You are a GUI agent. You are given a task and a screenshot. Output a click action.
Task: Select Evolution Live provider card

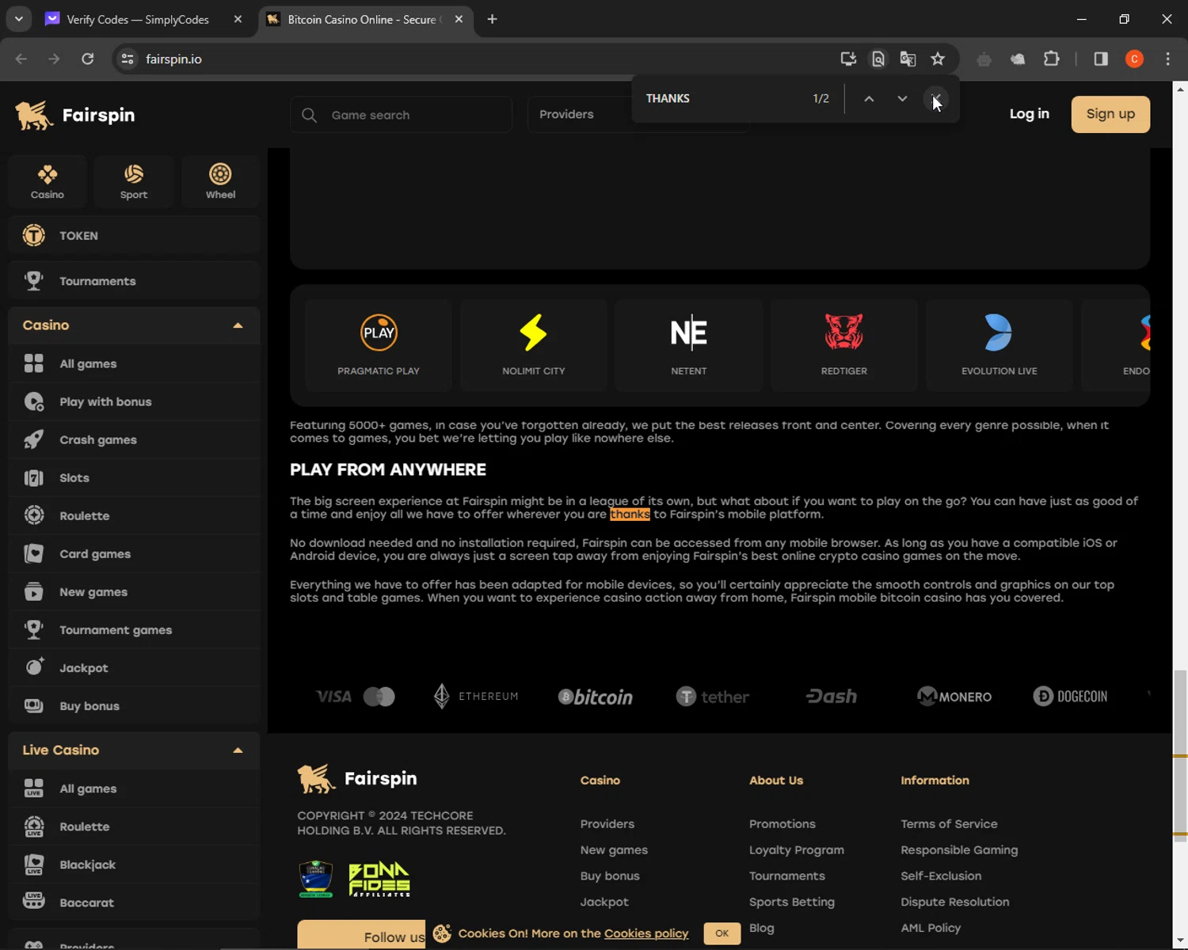[1000, 345]
